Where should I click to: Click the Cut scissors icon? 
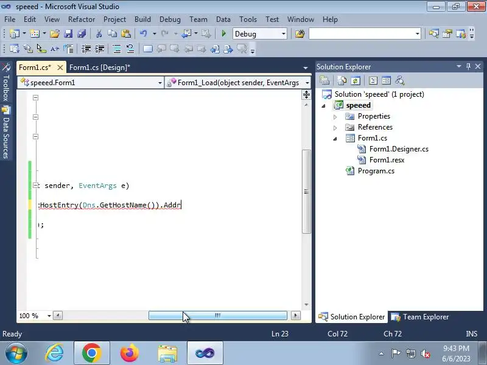[x=99, y=33]
